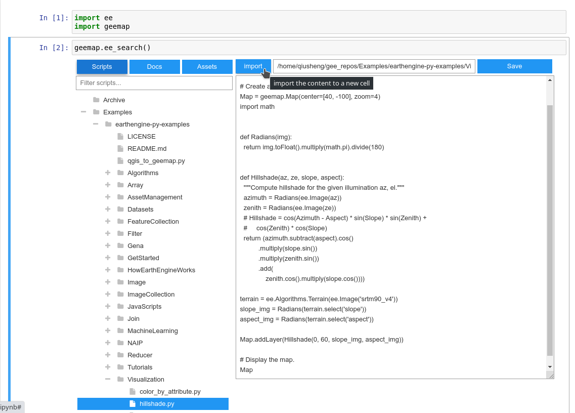Click the script file path field

[374, 66]
